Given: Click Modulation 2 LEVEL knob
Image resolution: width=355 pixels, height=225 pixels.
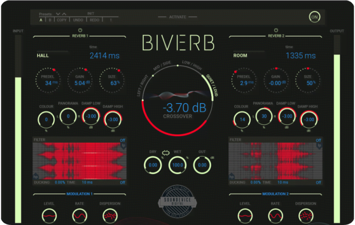Looking at the screenshot, I should point(245,216).
